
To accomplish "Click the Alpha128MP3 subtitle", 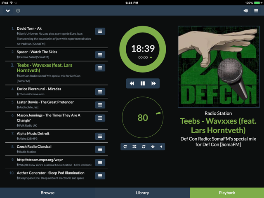I will [x=27, y=139].
